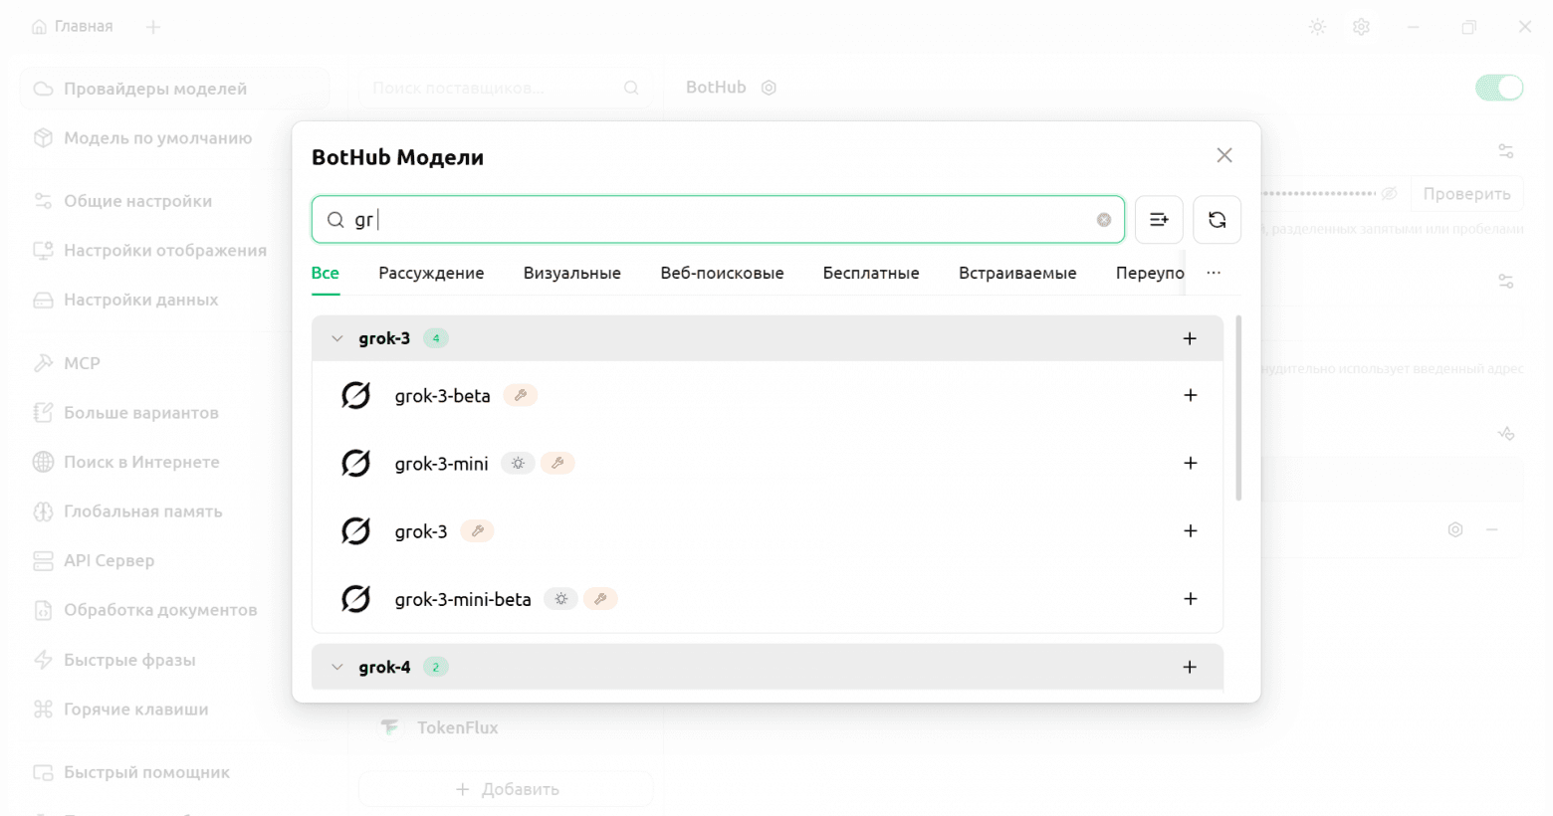Viewport: 1553px width, 816px height.
Task: Focus the model search input field
Action: [x=717, y=220]
